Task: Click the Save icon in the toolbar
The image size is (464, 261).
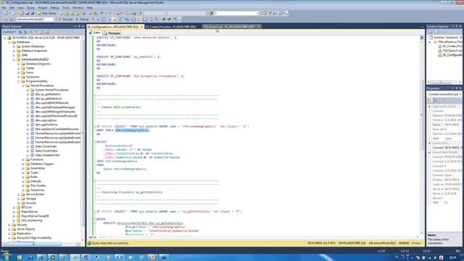Action: (27, 13)
